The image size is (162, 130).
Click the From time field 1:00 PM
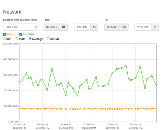point(82,27)
